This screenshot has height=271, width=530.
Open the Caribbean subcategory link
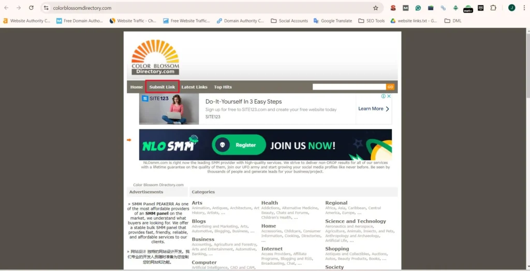point(357,208)
